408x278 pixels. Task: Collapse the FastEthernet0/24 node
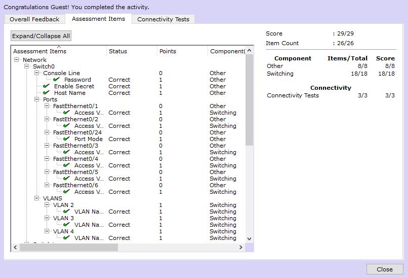(47, 132)
